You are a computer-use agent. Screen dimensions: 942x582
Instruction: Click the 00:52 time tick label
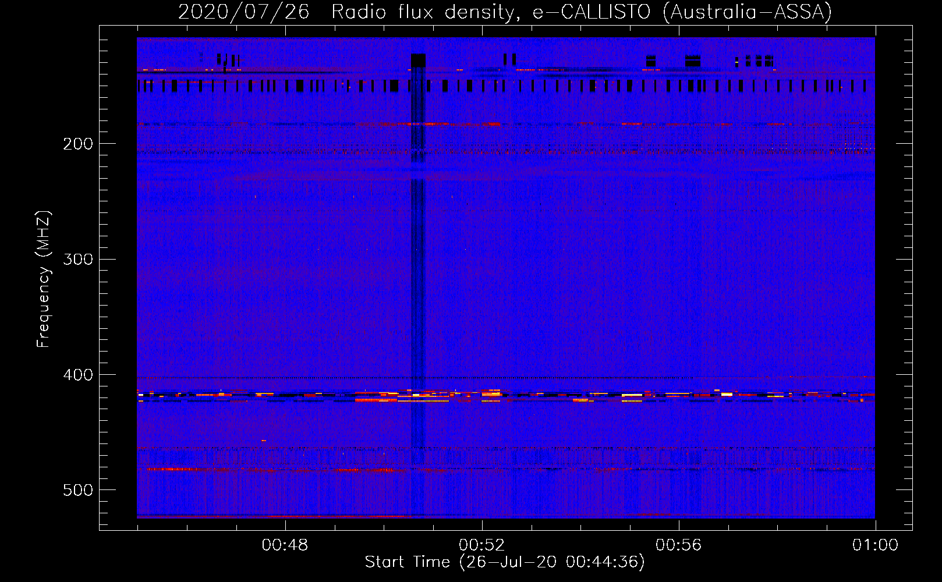pyautogui.click(x=481, y=545)
